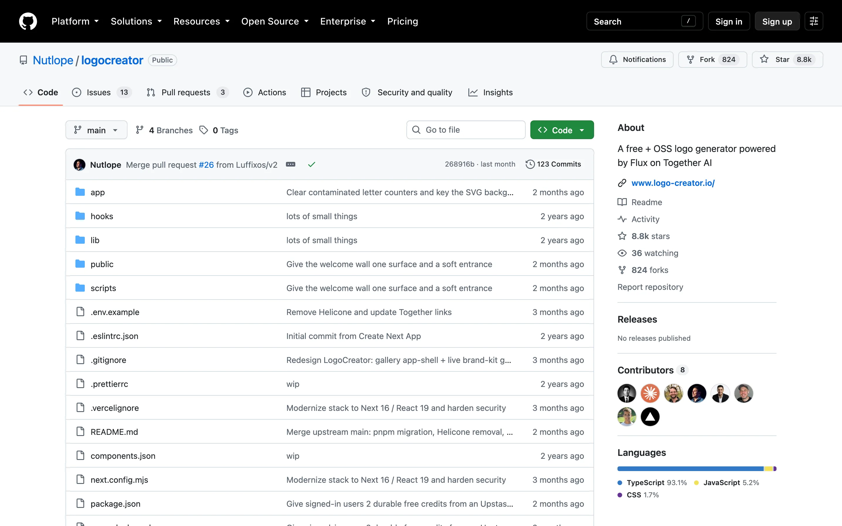
Task: Click the link icon beside www.logo-creator.io
Action: 622,183
